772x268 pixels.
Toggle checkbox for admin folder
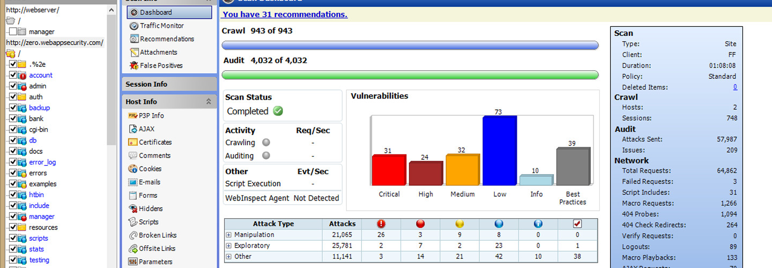[x=13, y=86]
